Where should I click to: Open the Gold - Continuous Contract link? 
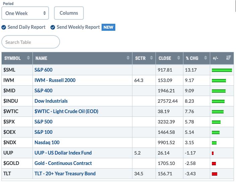(x=63, y=163)
